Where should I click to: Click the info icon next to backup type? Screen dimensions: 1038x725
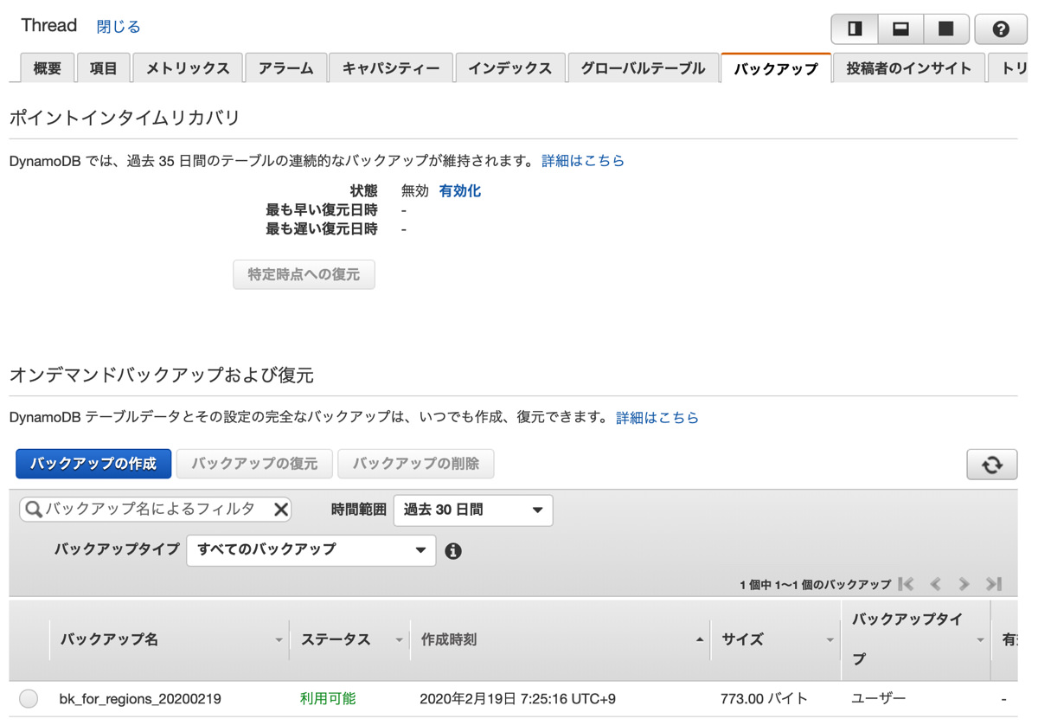453,550
